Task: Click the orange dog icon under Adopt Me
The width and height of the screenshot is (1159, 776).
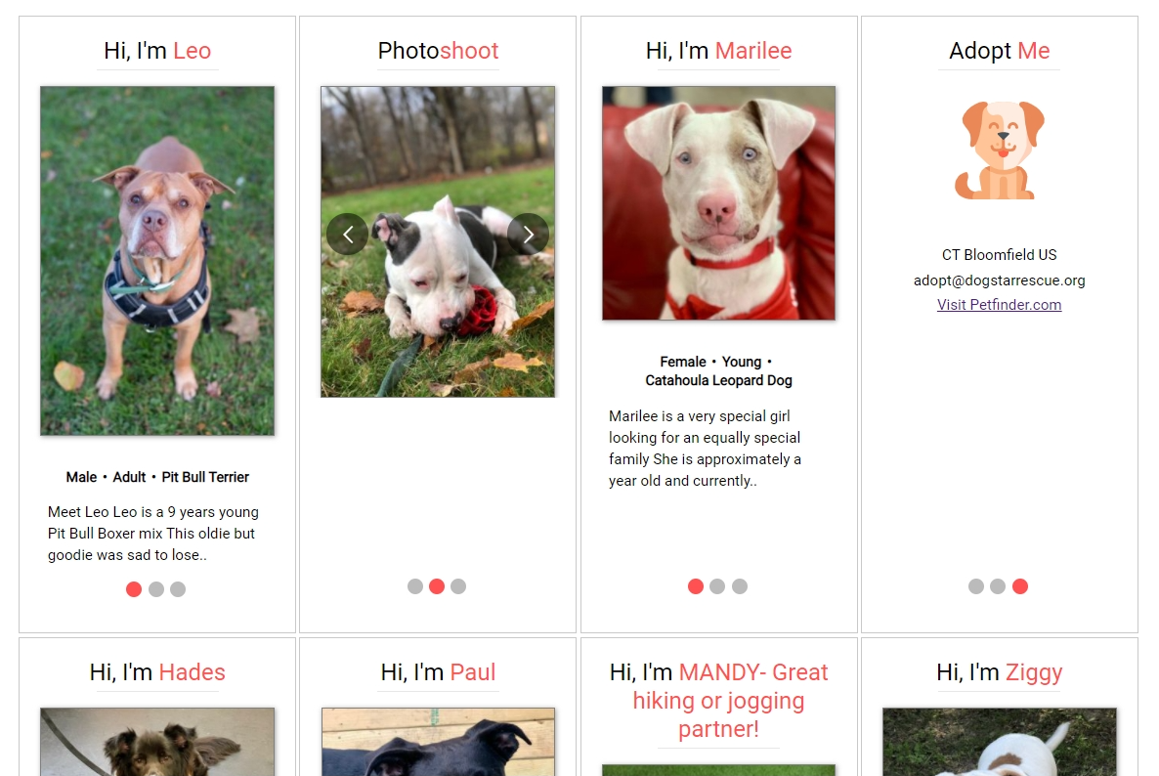Action: (1000, 151)
